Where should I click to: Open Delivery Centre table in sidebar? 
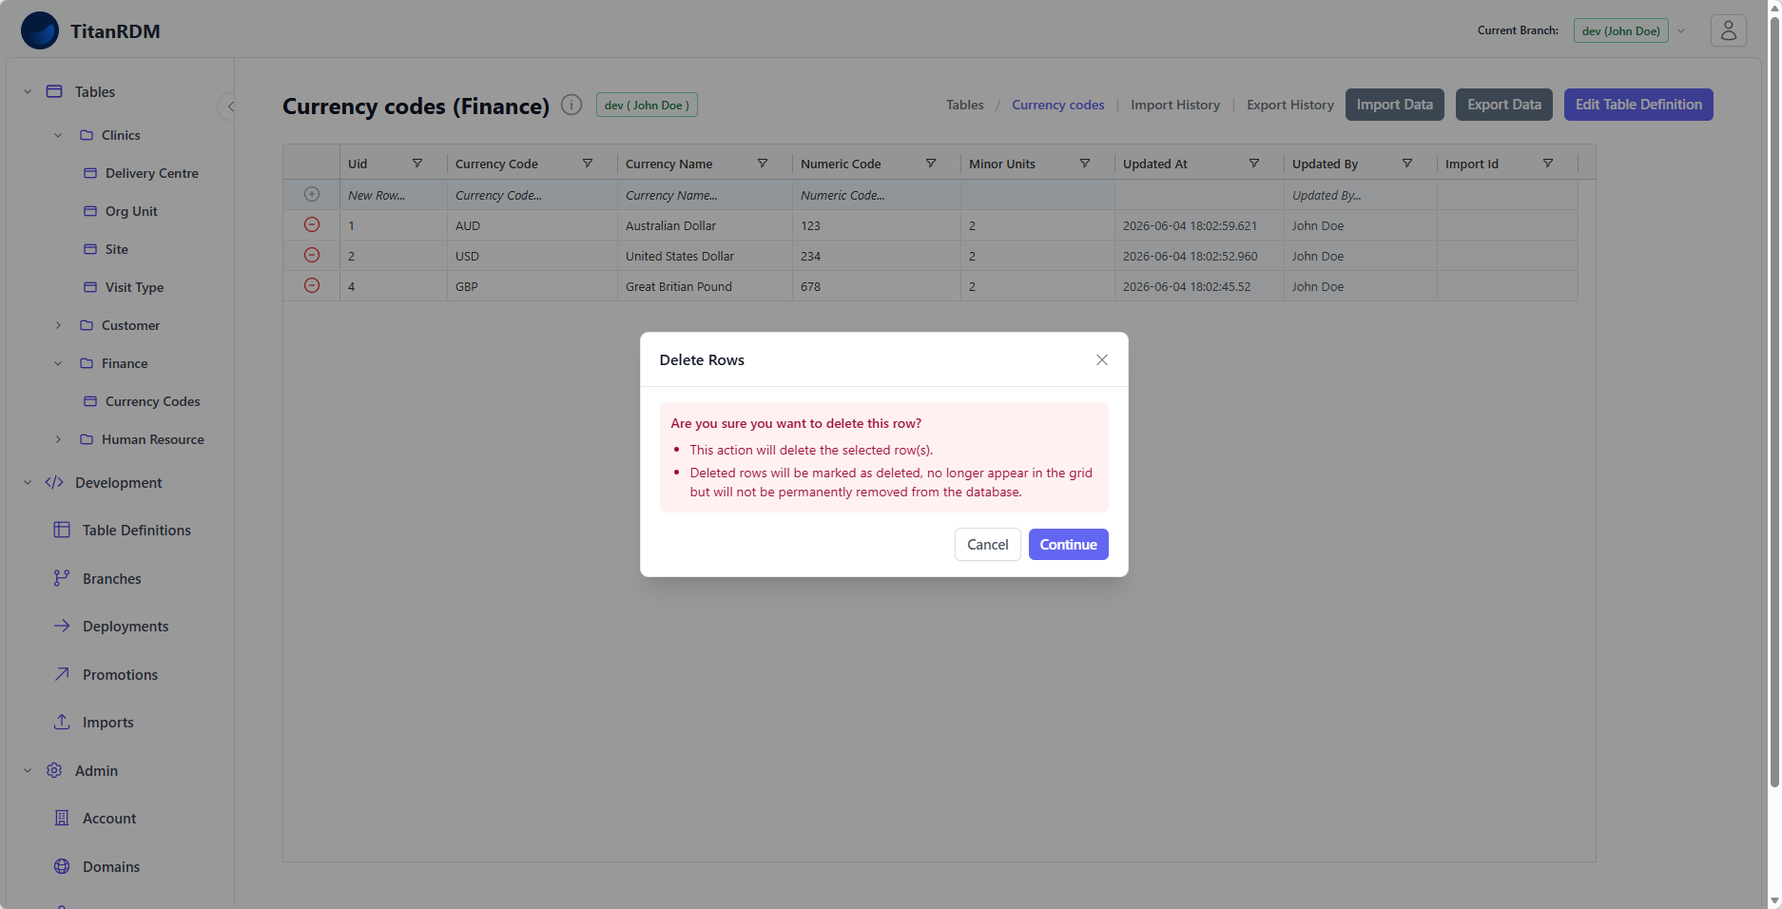tap(142, 173)
